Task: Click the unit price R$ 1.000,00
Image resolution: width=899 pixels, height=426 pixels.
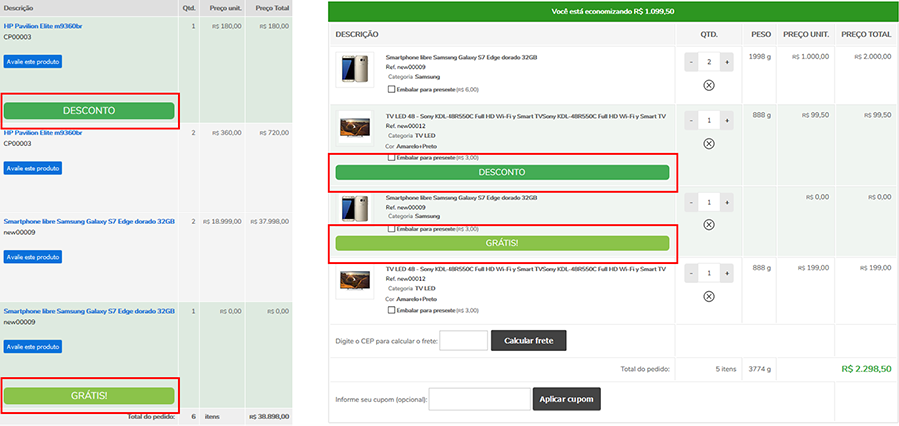Action: coord(811,57)
